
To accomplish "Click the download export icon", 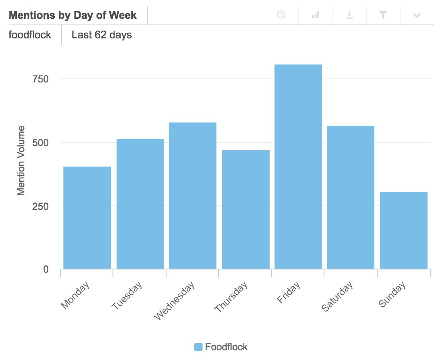I will click(x=349, y=15).
